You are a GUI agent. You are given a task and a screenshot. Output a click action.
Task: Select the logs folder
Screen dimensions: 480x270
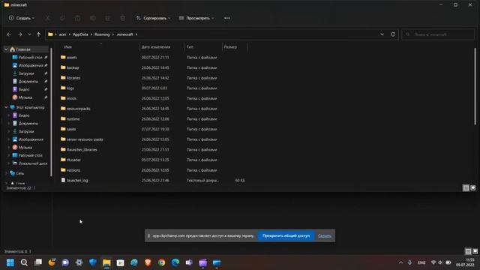tap(70, 88)
